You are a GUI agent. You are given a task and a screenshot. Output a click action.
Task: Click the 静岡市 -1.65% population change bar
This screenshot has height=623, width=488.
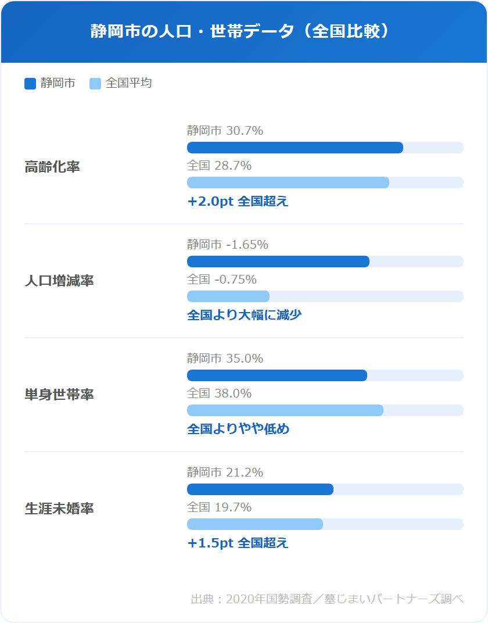(x=278, y=262)
